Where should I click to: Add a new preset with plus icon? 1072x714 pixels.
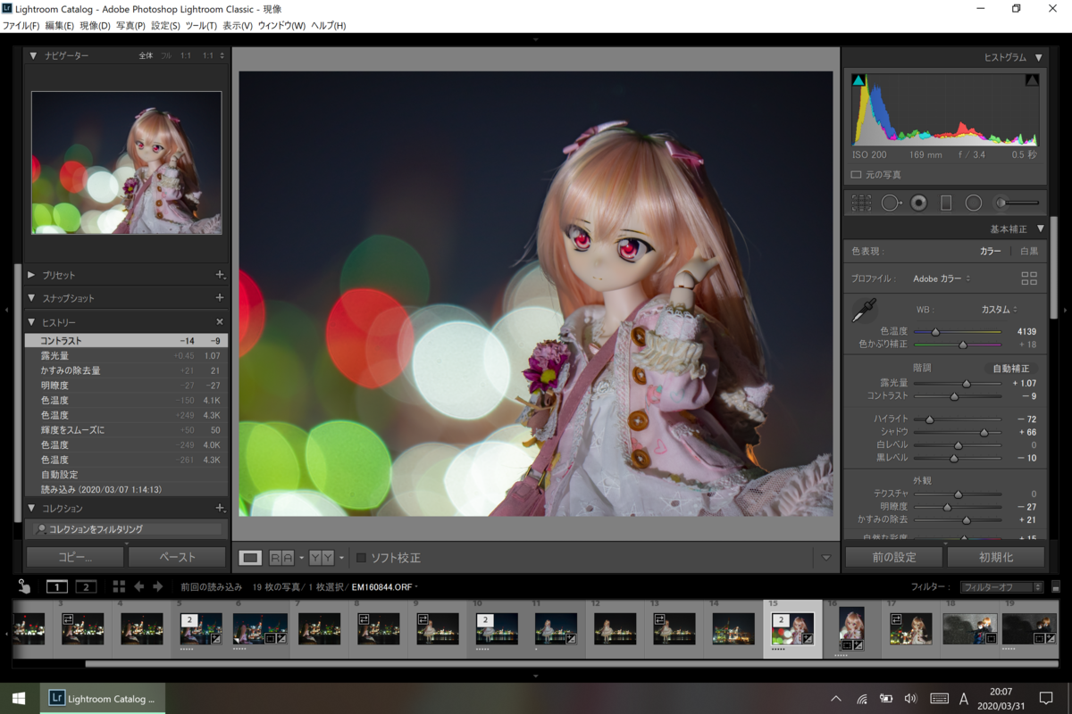tap(220, 275)
